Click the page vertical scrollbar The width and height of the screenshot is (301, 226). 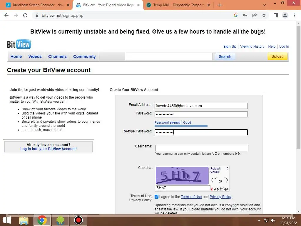tap(298, 87)
